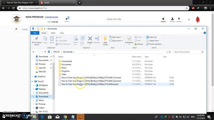Bookmark page with the Chrome star icon
Image resolution: width=214 pixels, height=120 pixels.
point(187,8)
